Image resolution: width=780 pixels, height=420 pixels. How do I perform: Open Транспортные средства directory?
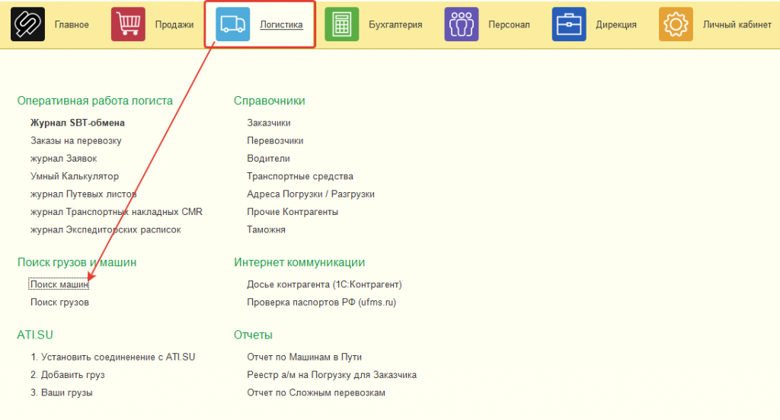pyautogui.click(x=300, y=176)
